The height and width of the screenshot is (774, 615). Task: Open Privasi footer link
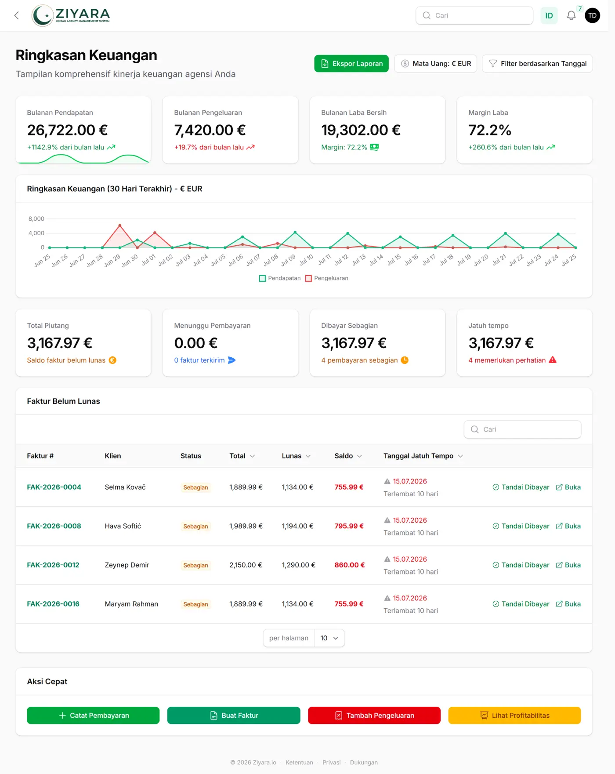[x=332, y=763]
